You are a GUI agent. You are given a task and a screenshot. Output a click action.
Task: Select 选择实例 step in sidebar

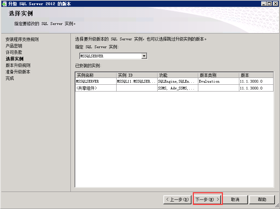click(14, 59)
